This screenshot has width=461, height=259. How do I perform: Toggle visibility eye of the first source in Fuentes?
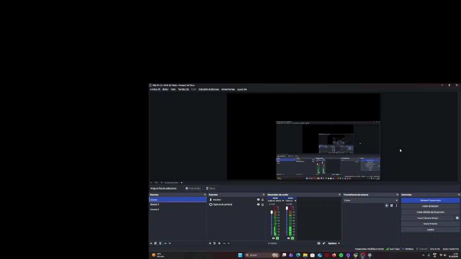(258, 200)
